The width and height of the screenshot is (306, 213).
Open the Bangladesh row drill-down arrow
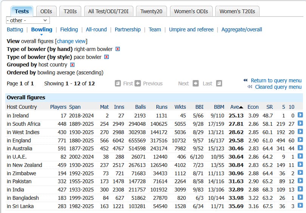pyautogui.click(x=300, y=197)
